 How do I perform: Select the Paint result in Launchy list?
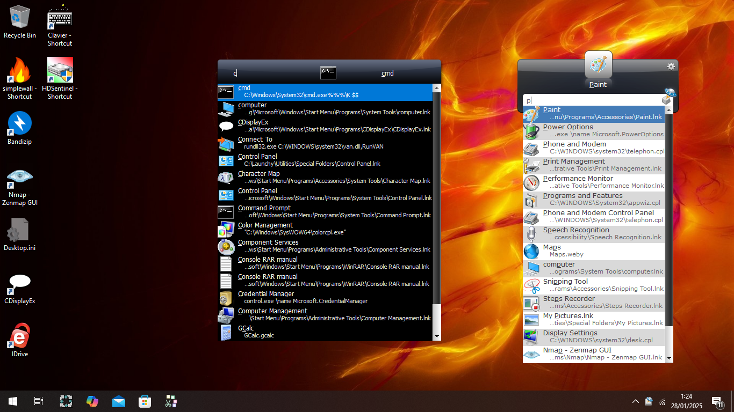(x=594, y=114)
